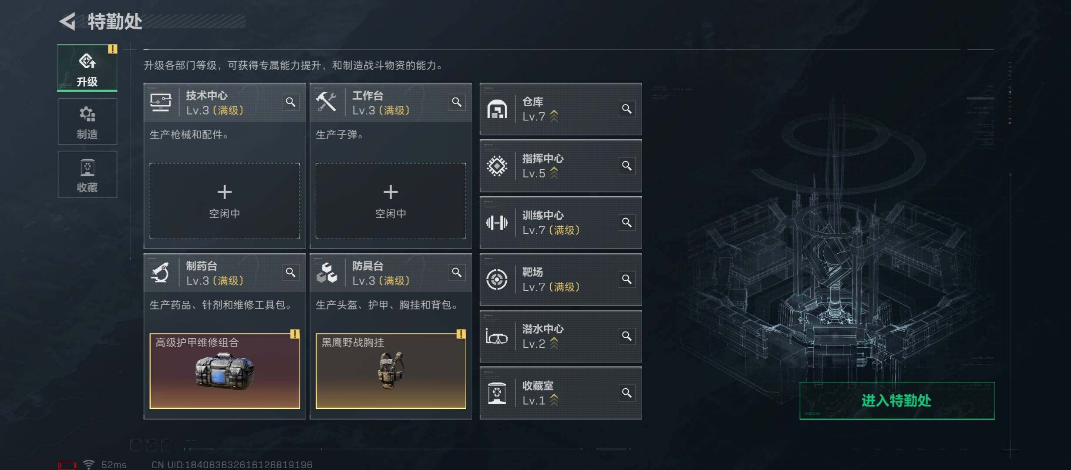Select the 训练中心 department row
This screenshot has width=1071, height=470.
pyautogui.click(x=561, y=223)
